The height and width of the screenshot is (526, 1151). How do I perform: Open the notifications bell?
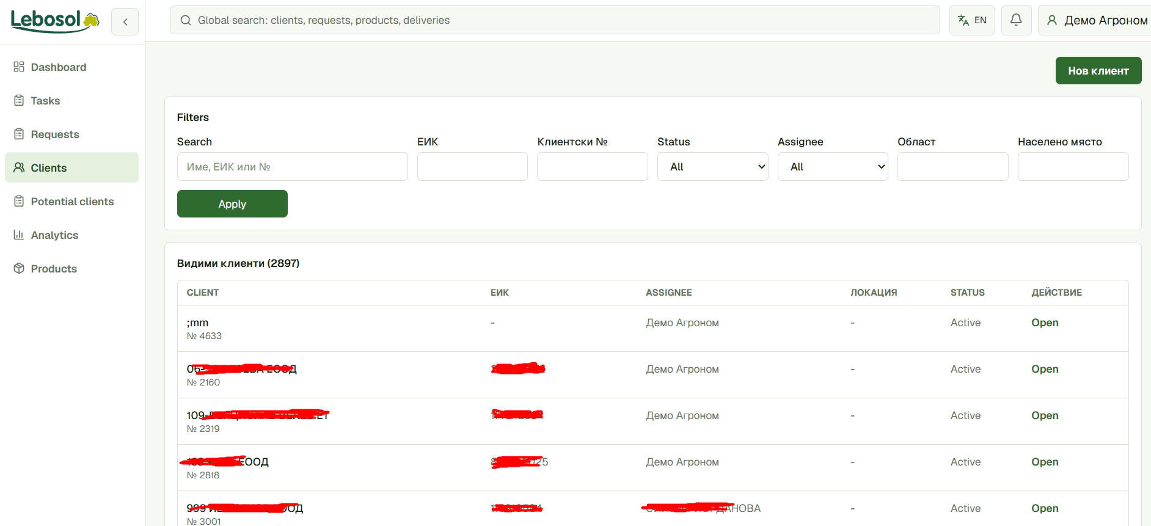tap(1016, 20)
